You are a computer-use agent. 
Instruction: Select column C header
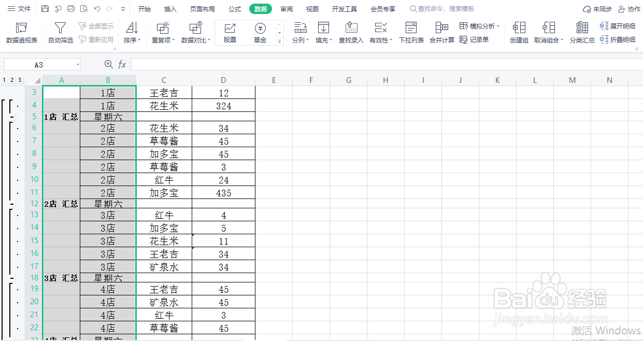click(x=164, y=80)
